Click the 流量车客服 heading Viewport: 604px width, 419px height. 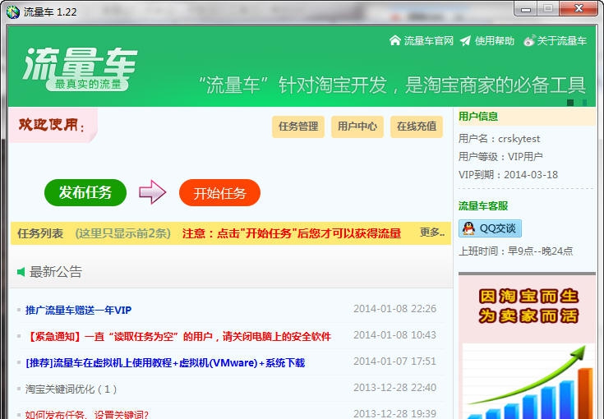click(483, 206)
